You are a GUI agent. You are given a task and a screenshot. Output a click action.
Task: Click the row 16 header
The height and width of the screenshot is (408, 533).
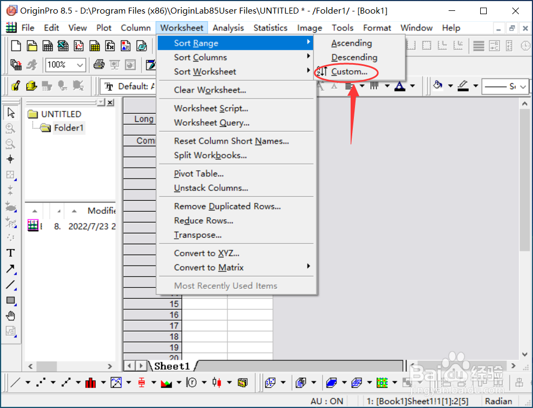tap(152, 315)
